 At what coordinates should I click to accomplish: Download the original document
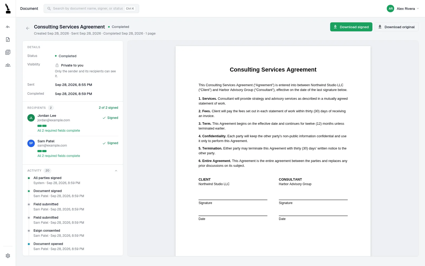coord(396,27)
